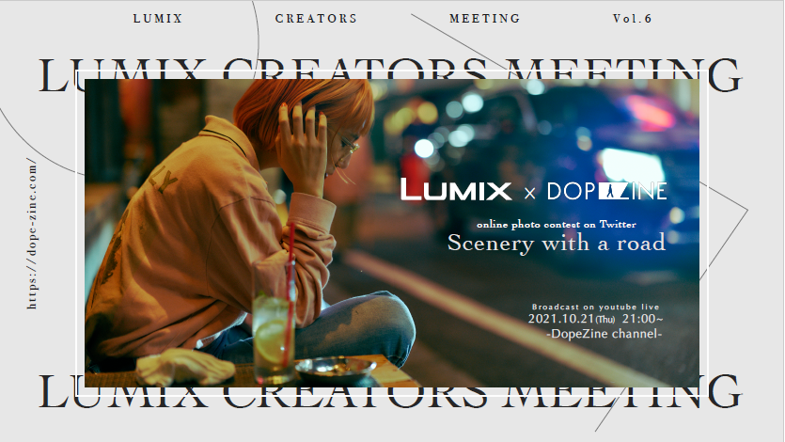Click the DOPEZINE logo
The width and height of the screenshot is (785, 442).
pyautogui.click(x=606, y=191)
